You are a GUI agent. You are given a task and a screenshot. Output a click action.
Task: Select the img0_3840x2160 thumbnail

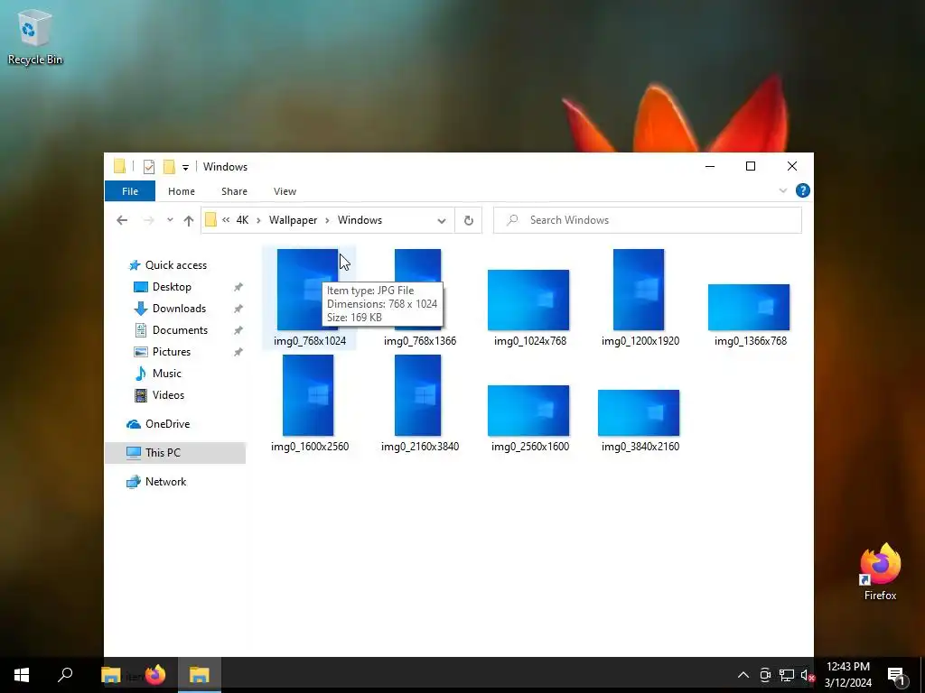[x=639, y=413]
